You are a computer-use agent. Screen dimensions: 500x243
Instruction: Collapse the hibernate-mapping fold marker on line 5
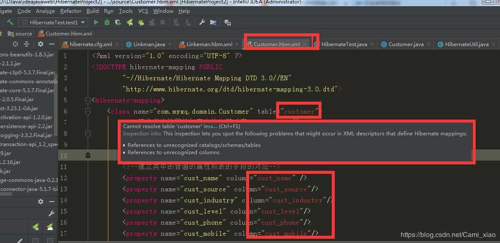coord(88,100)
